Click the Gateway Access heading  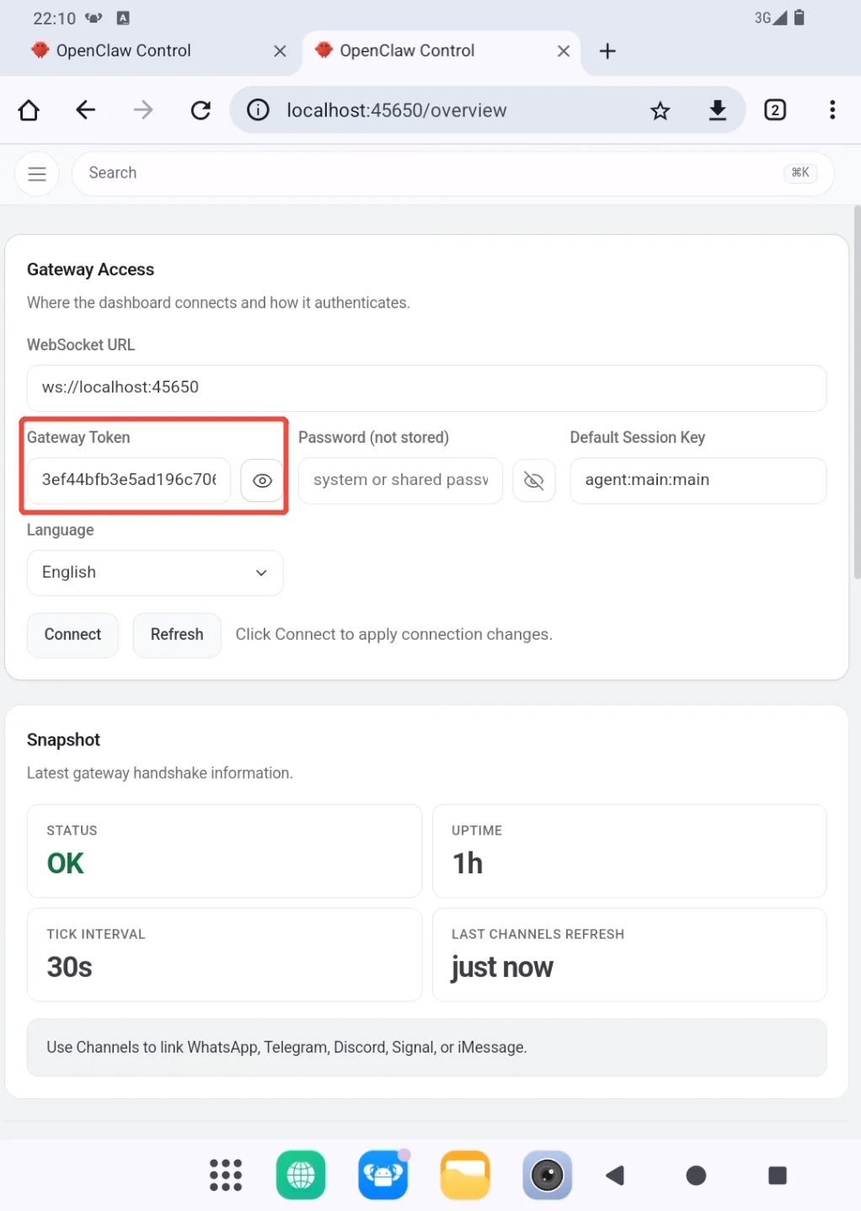90,269
